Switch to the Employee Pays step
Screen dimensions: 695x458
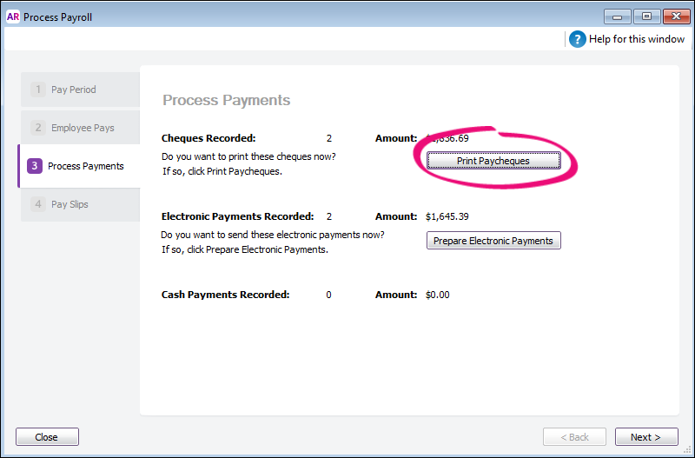click(x=83, y=128)
